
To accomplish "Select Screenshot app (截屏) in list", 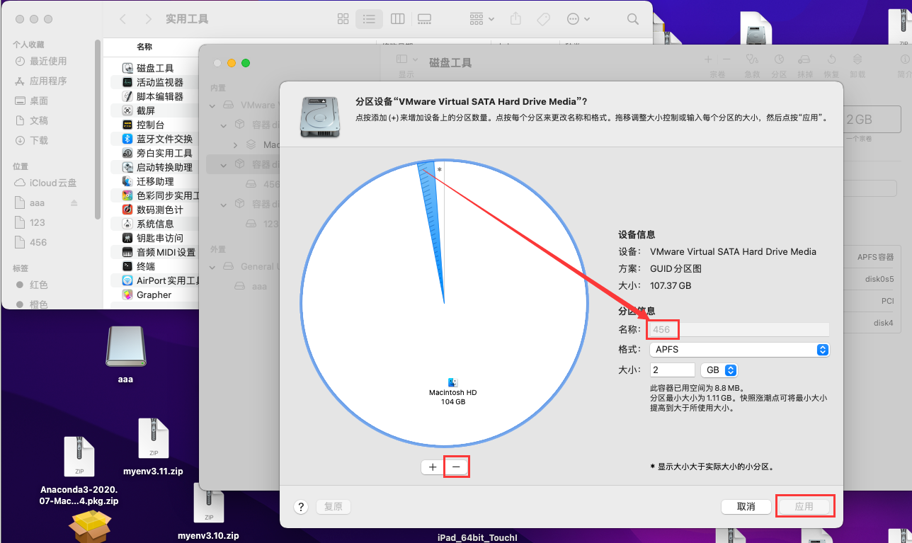I will [x=145, y=110].
